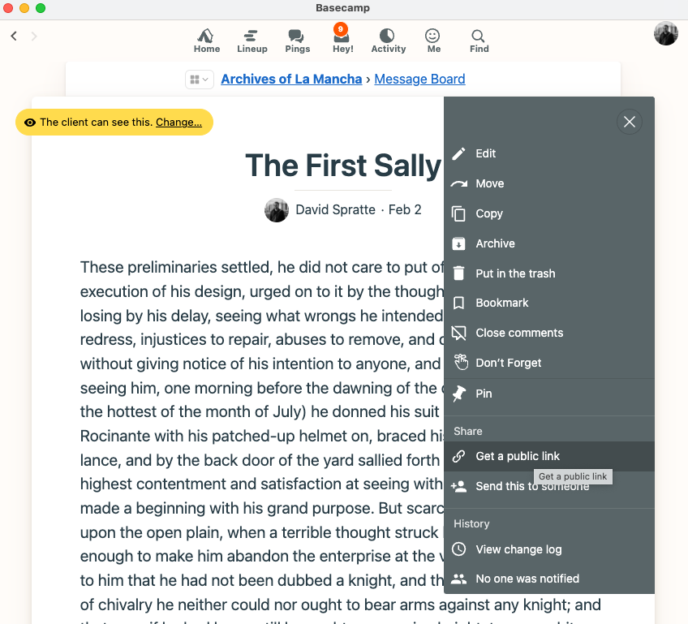Close the options menu with X
The image size is (688, 624).
630,122
